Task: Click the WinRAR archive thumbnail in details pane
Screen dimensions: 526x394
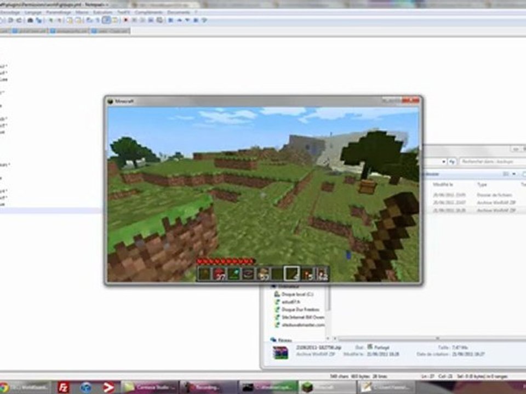Action: 281,353
